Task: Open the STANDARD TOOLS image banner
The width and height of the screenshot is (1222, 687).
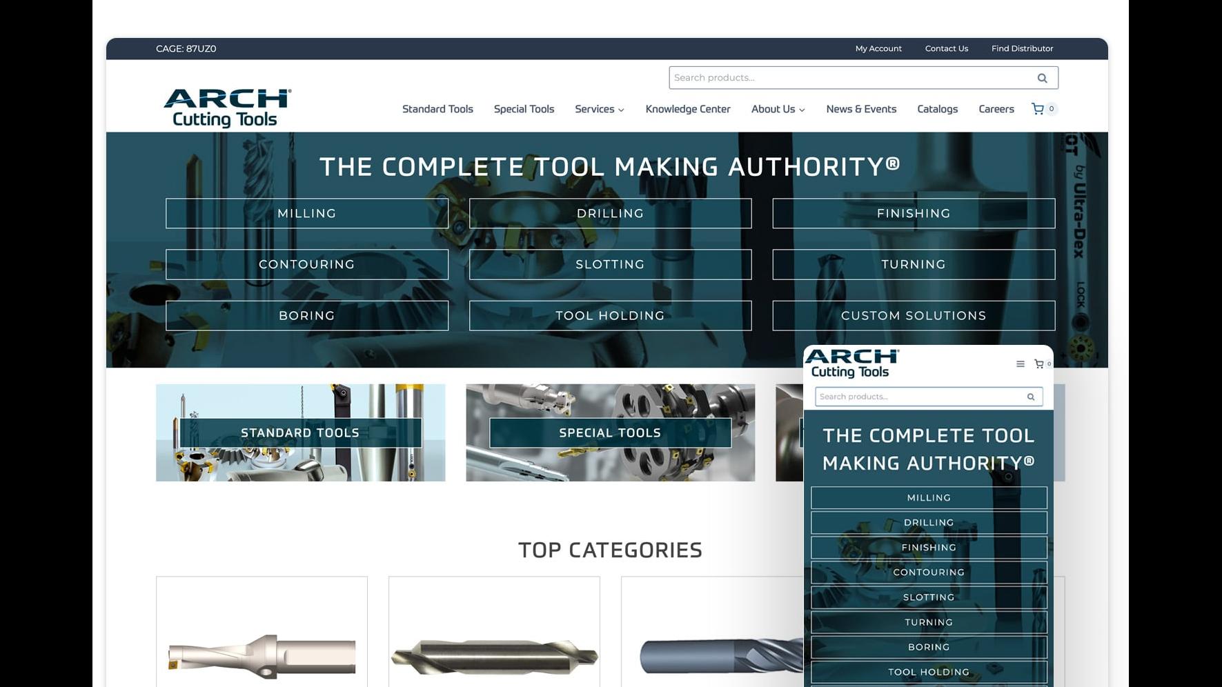Action: click(x=300, y=433)
